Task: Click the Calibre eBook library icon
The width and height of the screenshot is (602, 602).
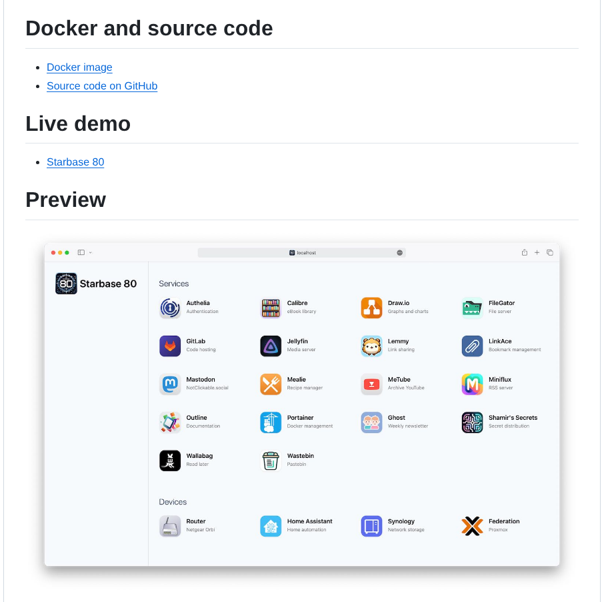Action: click(271, 308)
